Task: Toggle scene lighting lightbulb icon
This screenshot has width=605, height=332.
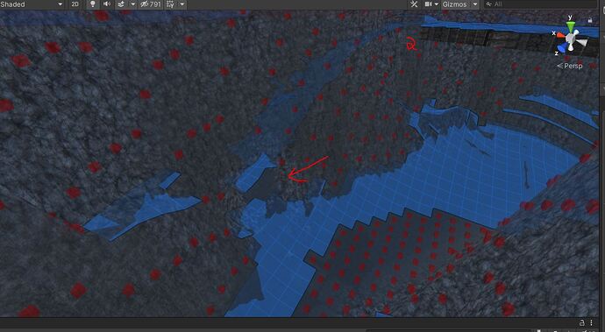Action: (x=93, y=4)
